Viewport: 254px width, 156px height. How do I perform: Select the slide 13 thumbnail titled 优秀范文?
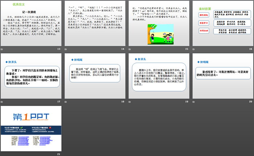click(32, 24)
